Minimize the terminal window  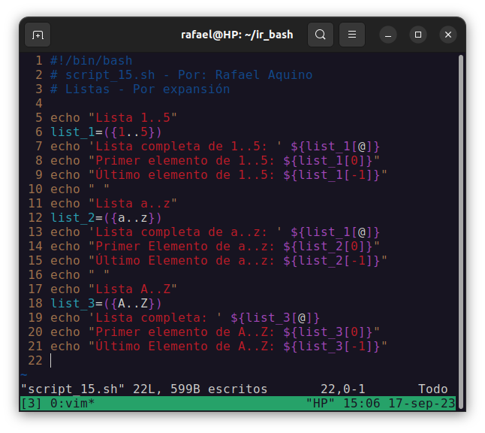tap(388, 35)
